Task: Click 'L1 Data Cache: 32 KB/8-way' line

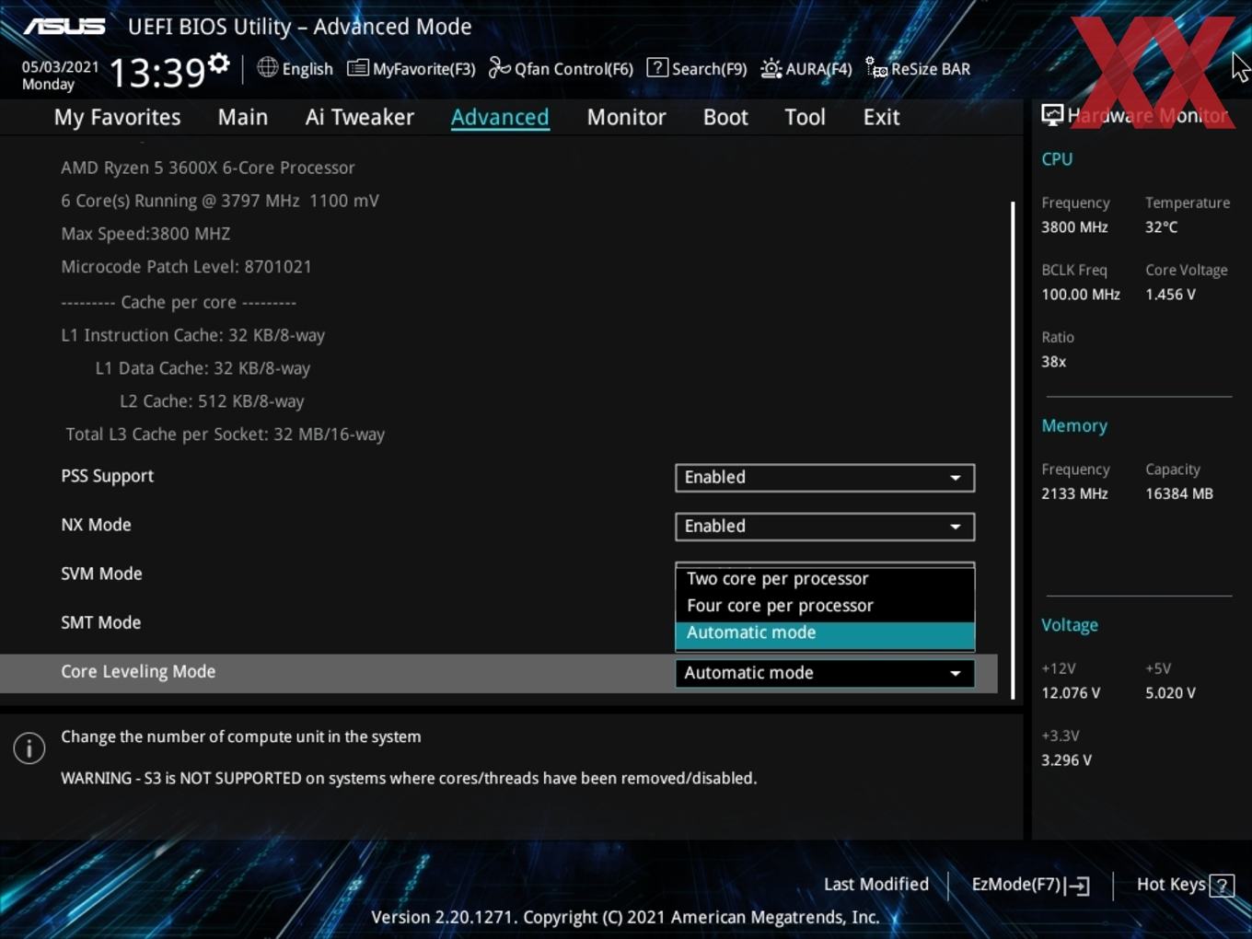Action: tap(203, 368)
